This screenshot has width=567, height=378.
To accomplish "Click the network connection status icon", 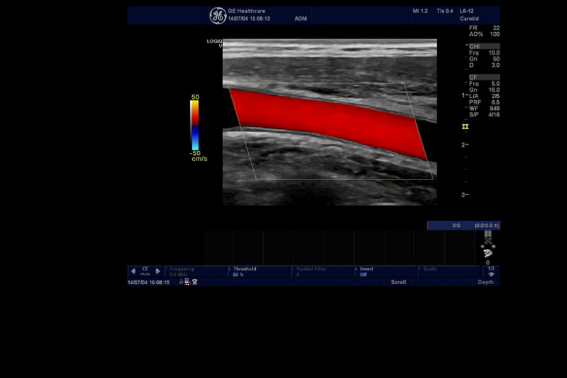I will (188, 282).
